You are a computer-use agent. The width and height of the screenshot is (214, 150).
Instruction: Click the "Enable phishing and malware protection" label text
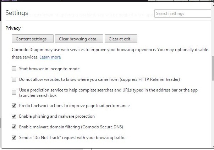tap(57, 116)
